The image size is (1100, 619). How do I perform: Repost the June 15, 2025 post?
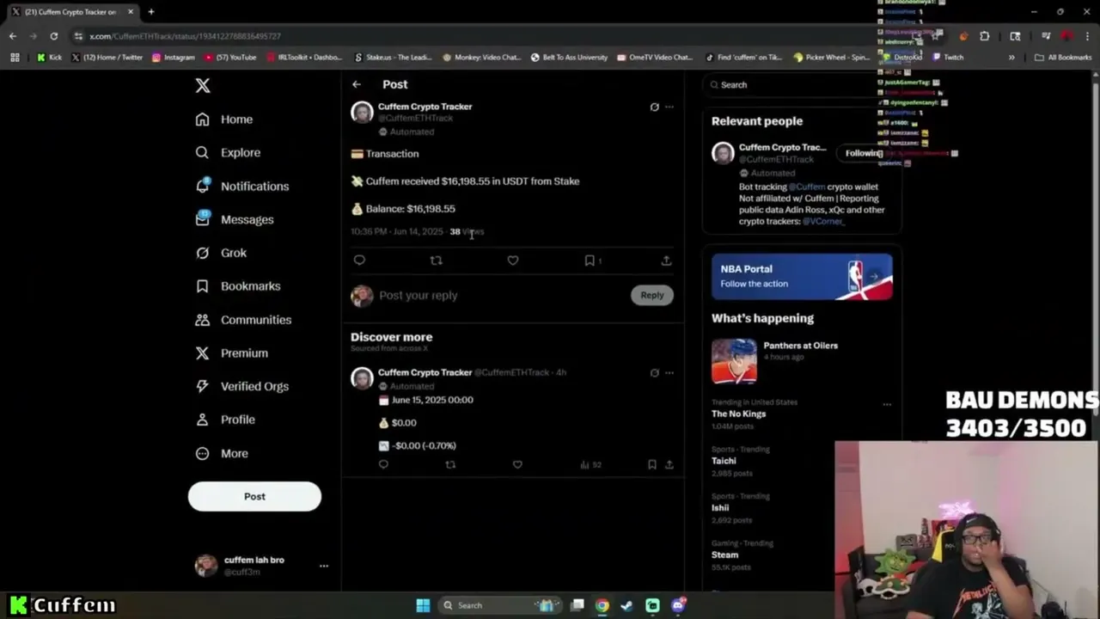coord(450,464)
